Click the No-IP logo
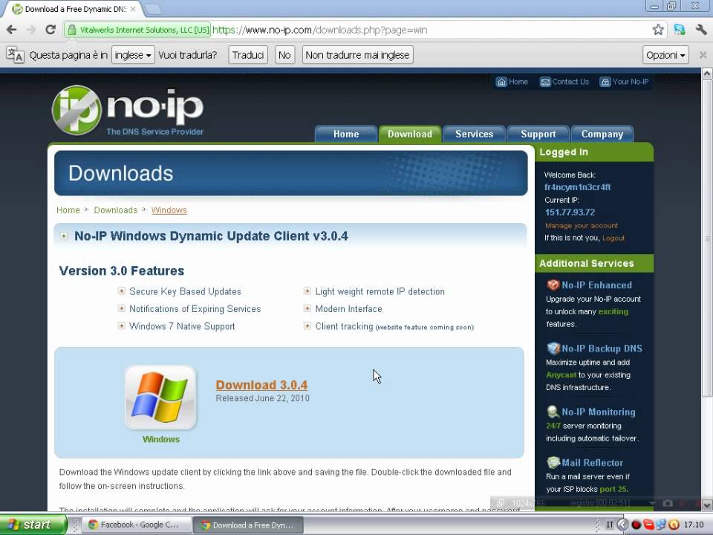713x535 pixels. coord(127,111)
